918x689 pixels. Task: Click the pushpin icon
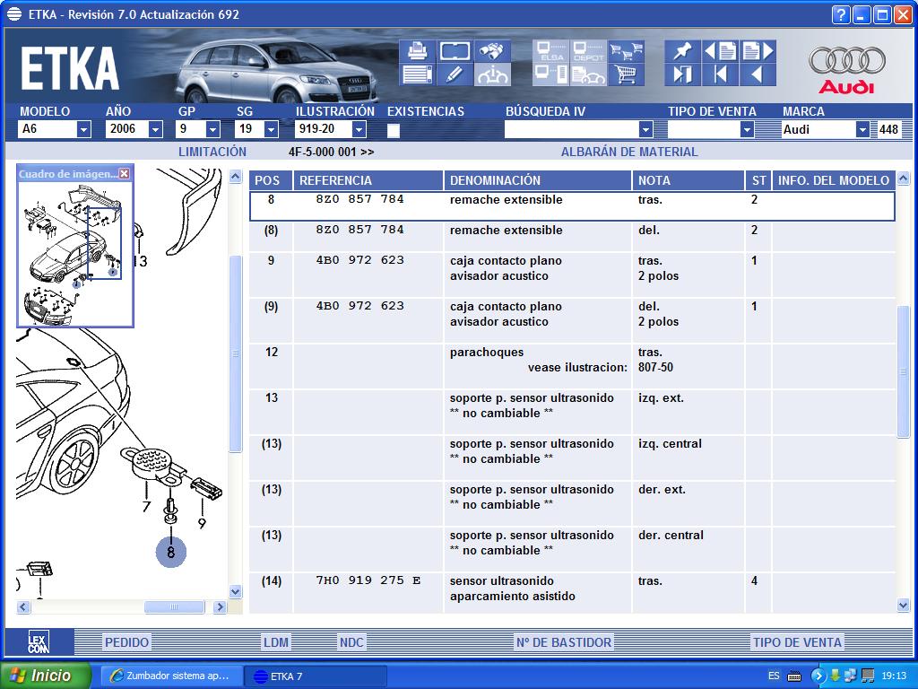pyautogui.click(x=682, y=51)
